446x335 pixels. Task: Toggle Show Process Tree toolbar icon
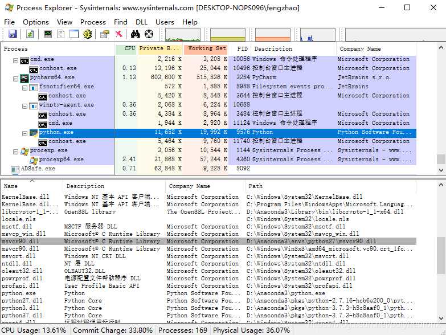(x=60, y=34)
